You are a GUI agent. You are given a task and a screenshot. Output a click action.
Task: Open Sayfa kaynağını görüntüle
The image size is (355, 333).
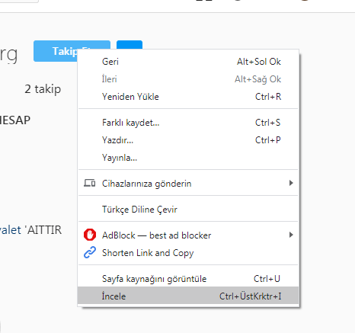point(188,279)
